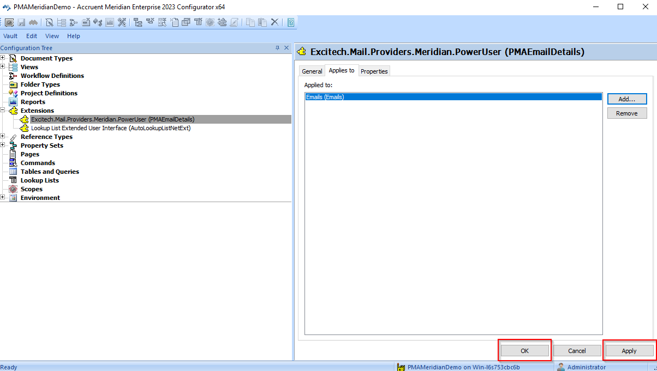Select Tables and Queries tree item

tap(50, 172)
